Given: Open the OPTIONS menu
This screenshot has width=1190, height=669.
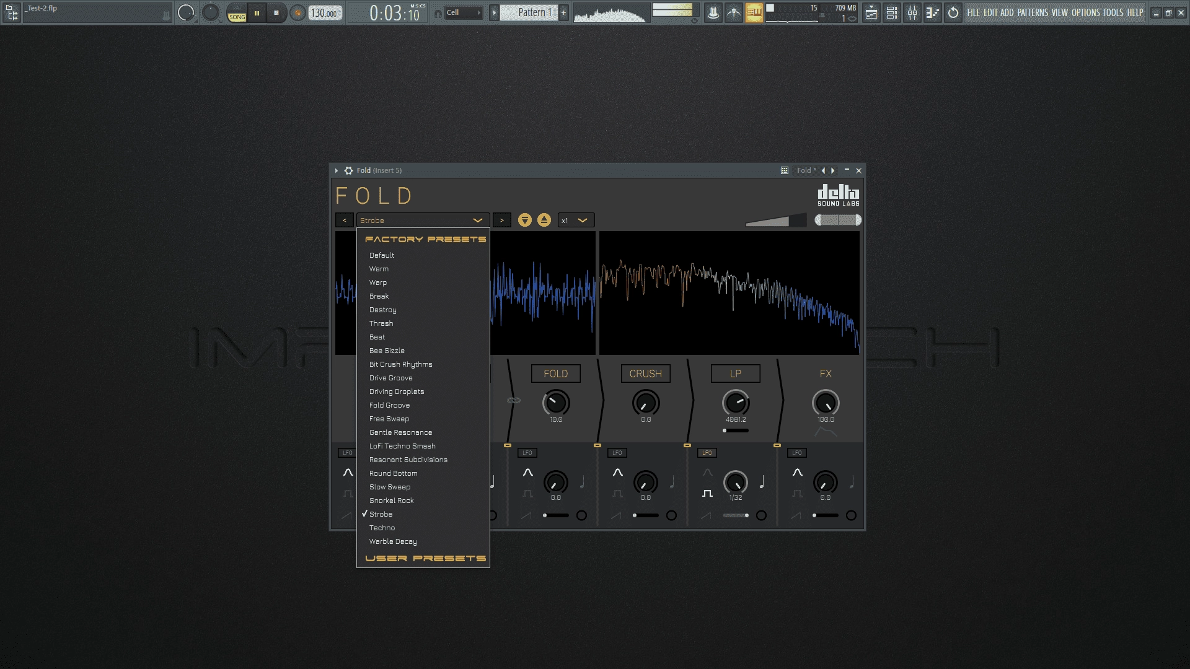Looking at the screenshot, I should pyautogui.click(x=1086, y=12).
